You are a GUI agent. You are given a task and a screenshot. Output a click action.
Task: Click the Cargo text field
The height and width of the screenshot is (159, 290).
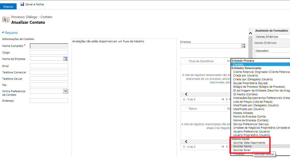click(x=49, y=52)
